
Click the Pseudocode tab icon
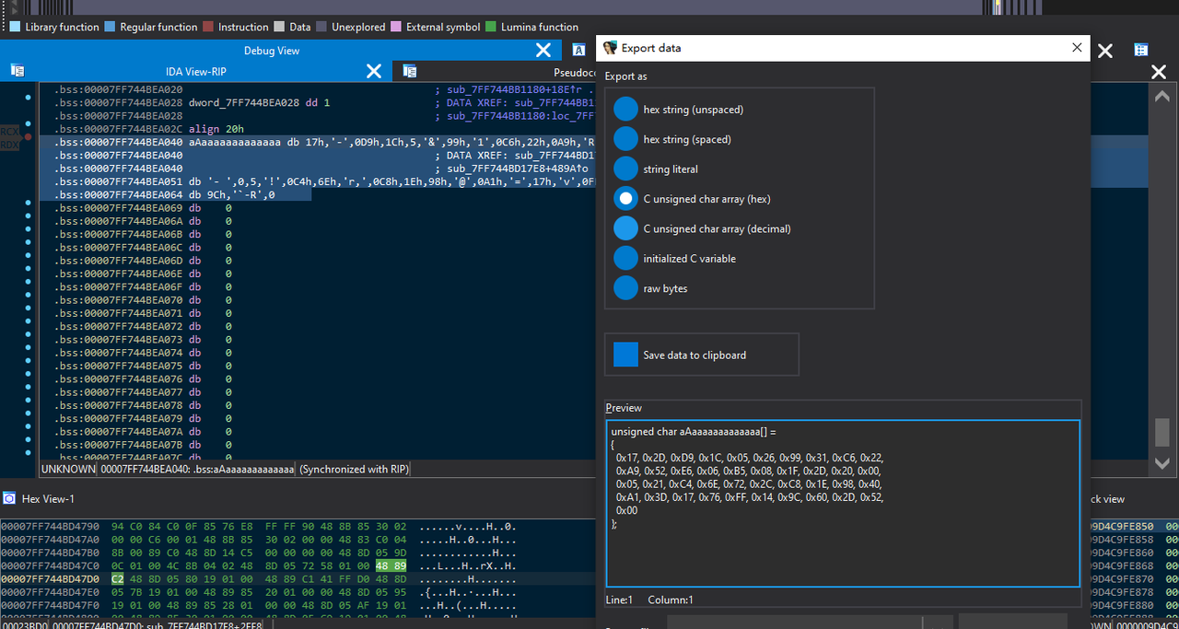pos(410,71)
